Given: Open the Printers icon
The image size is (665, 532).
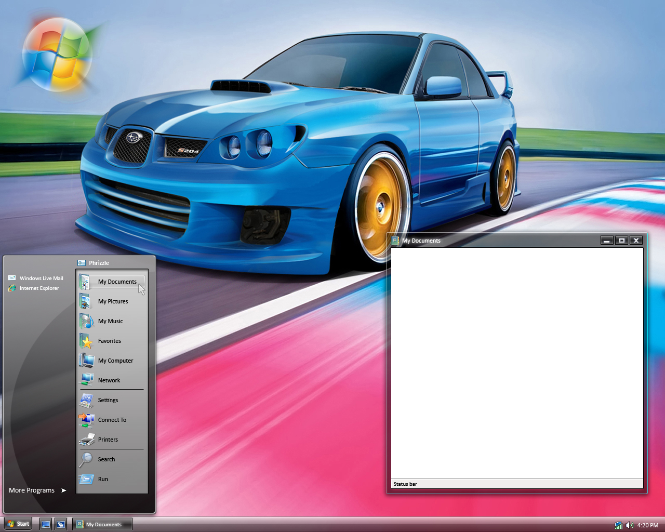Looking at the screenshot, I should [x=86, y=440].
